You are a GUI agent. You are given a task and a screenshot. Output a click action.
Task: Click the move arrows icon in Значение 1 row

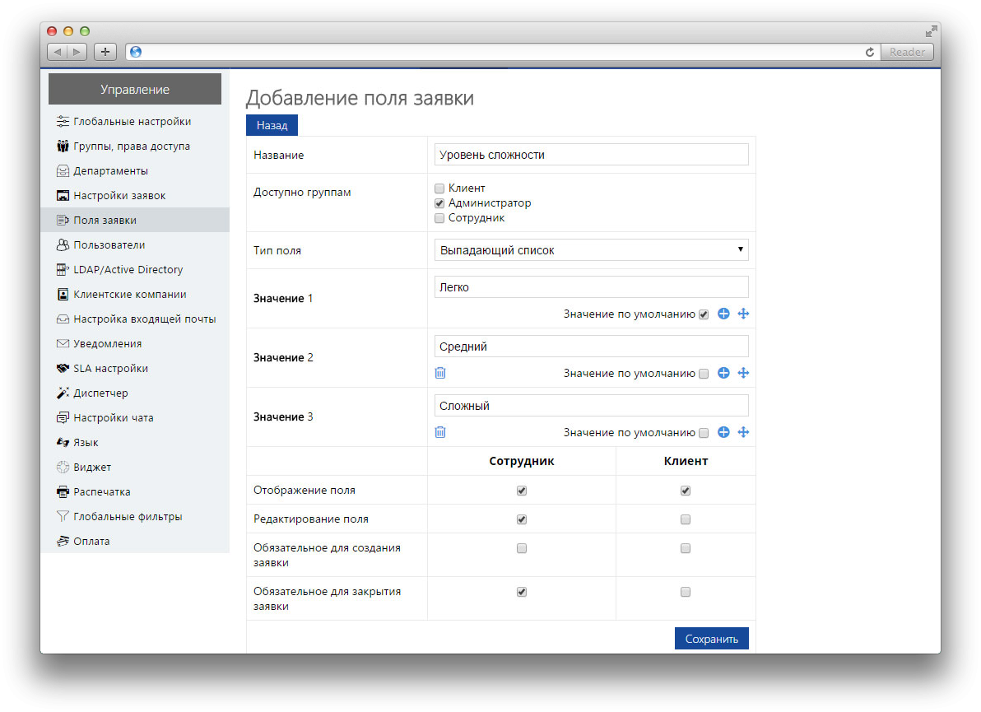pyautogui.click(x=743, y=314)
